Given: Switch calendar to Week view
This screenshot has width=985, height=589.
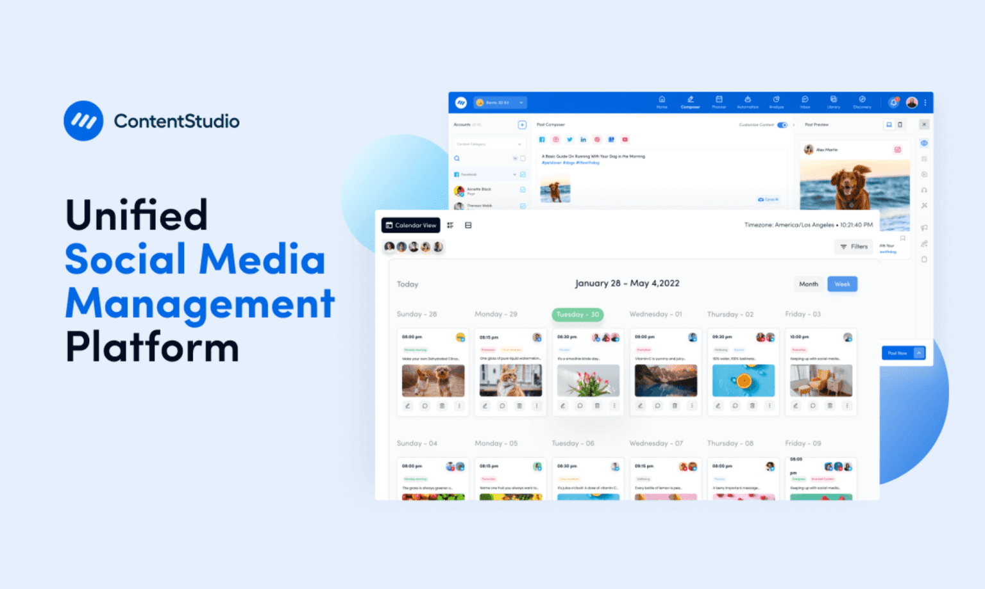Looking at the screenshot, I should coord(843,284).
